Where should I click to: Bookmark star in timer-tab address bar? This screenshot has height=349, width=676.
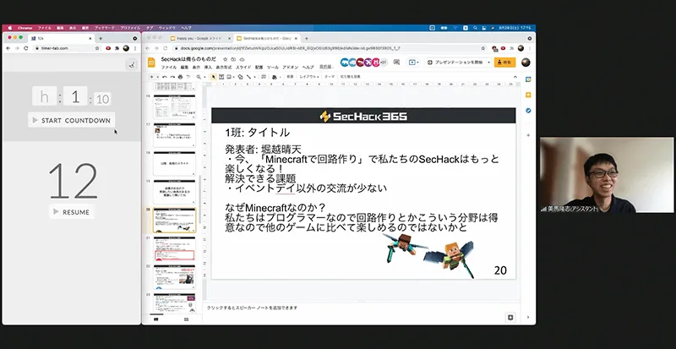click(x=97, y=48)
